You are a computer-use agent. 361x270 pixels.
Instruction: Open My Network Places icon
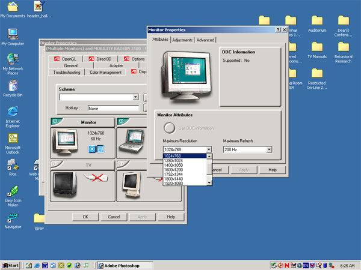pyautogui.click(x=13, y=64)
